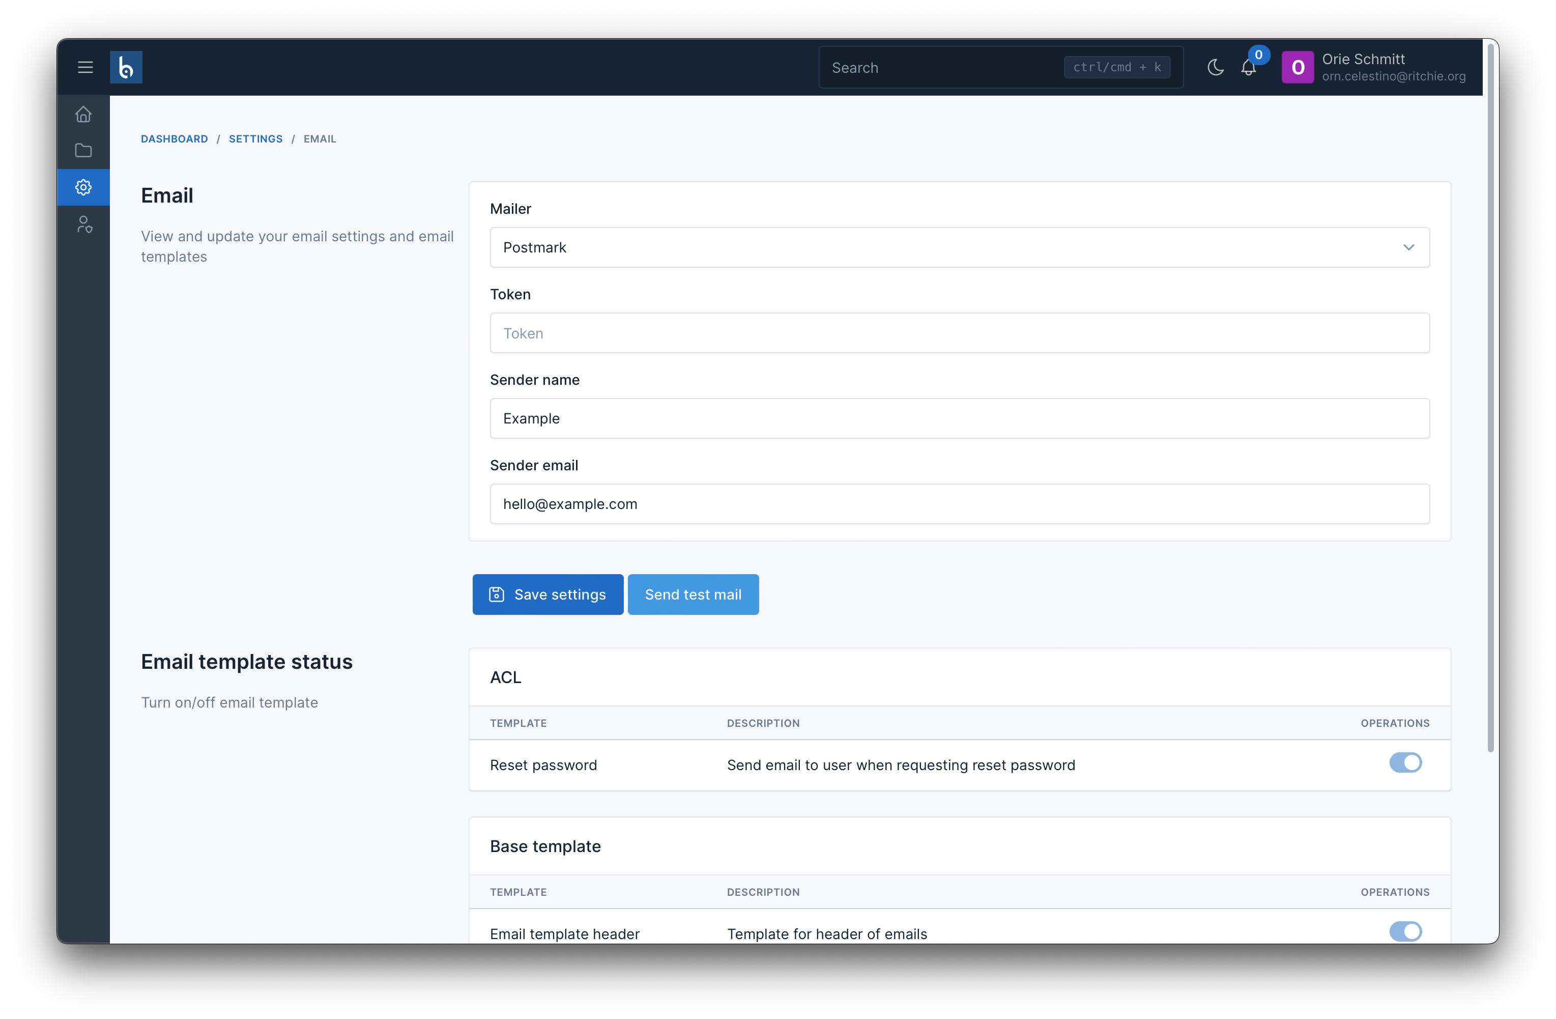Click into the Token input field
The height and width of the screenshot is (1019, 1556).
(959, 333)
